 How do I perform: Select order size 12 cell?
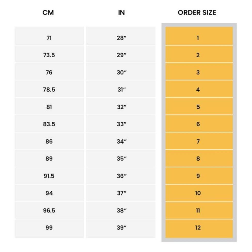pos(198,228)
